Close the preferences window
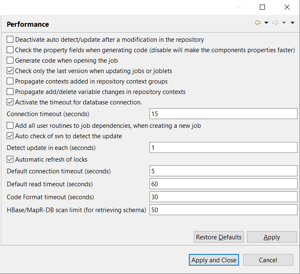 [x=287, y=7]
